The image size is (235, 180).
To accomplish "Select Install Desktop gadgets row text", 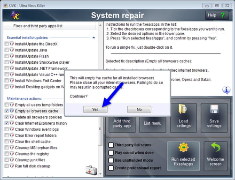I will pos(39,87).
